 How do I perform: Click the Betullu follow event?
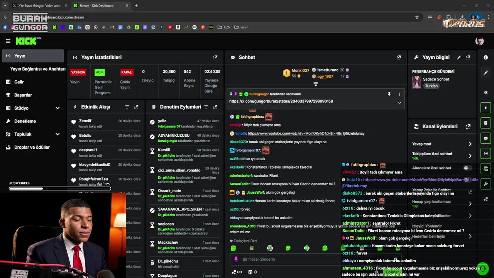click(106, 138)
